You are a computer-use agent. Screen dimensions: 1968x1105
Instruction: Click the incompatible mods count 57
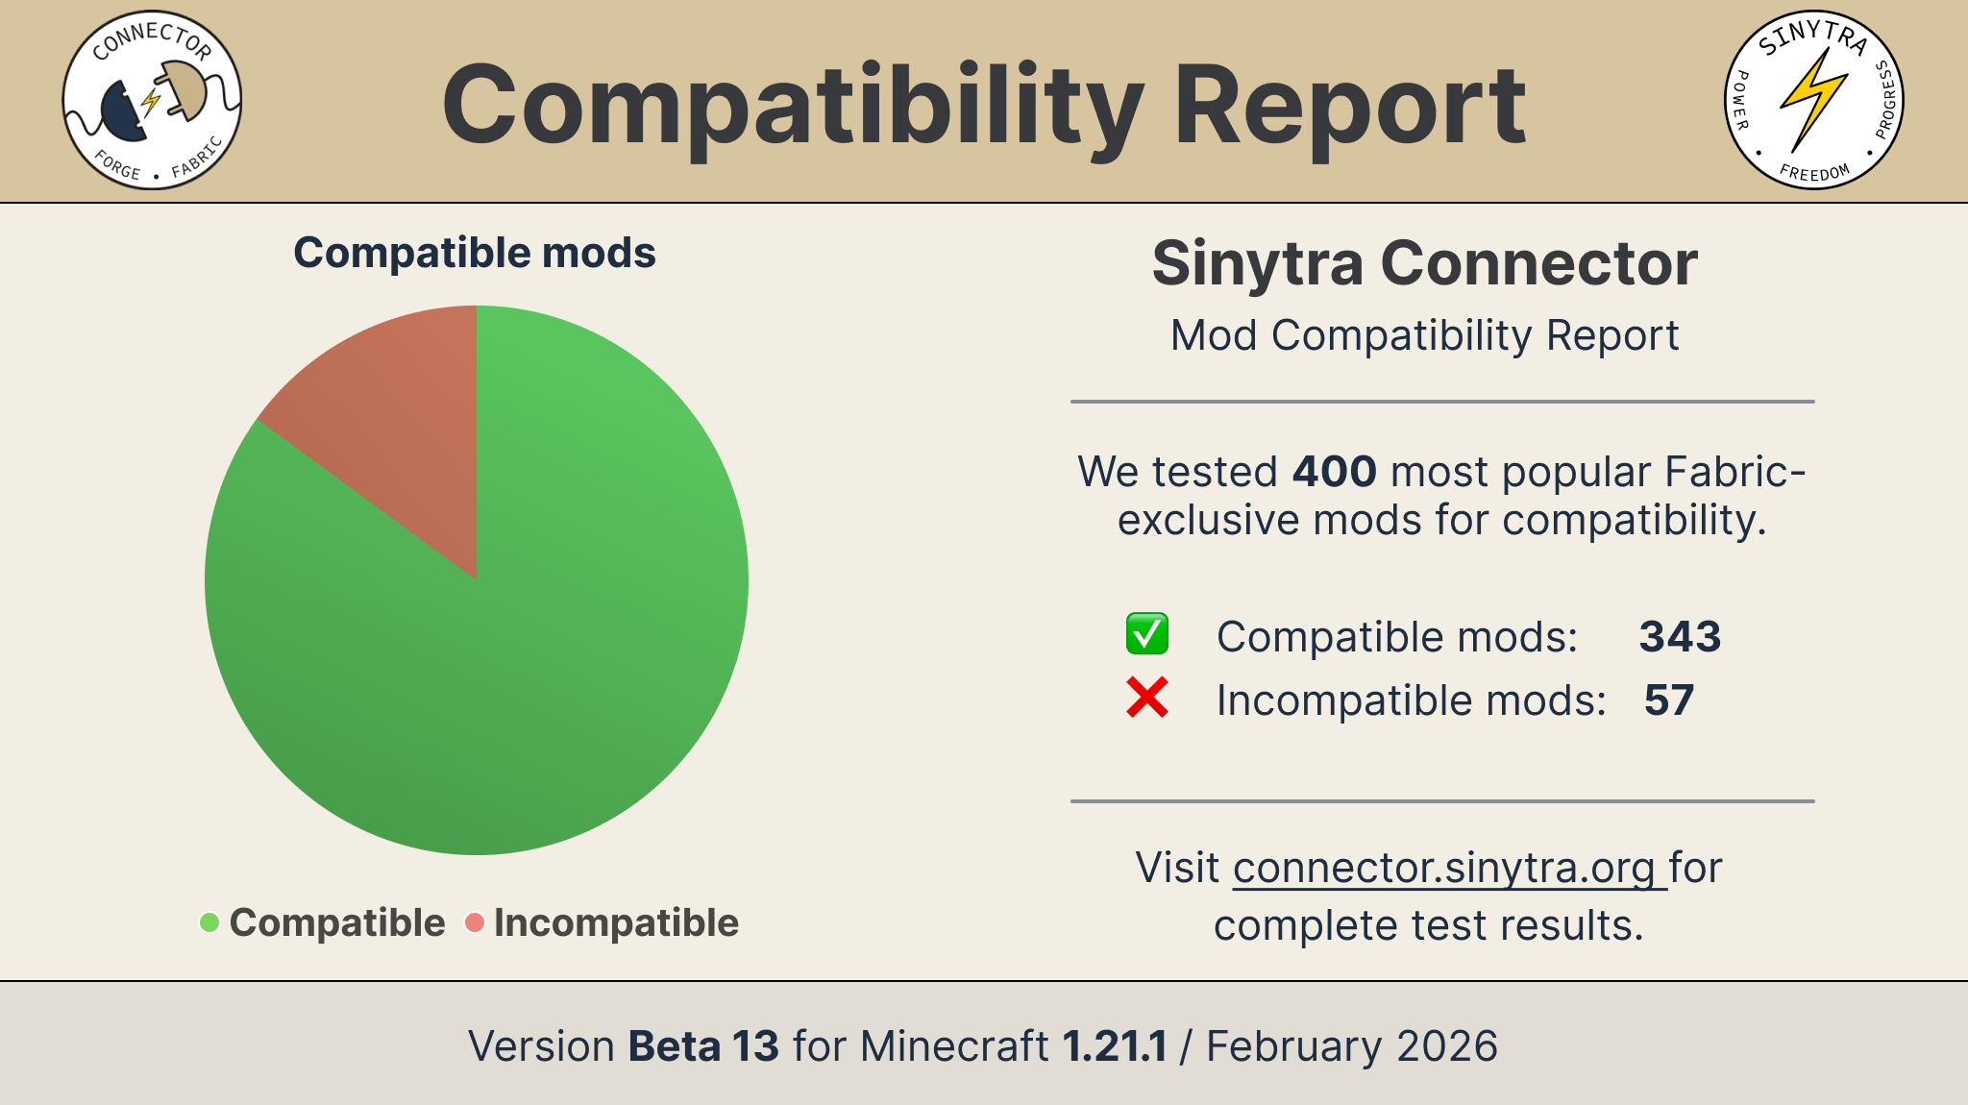click(x=1669, y=700)
